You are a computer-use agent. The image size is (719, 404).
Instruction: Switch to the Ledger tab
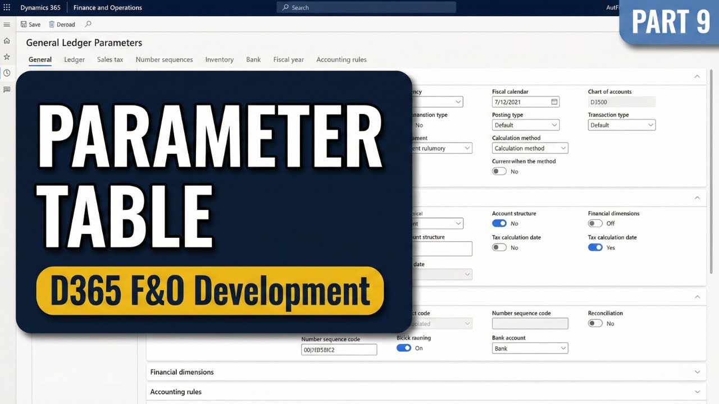point(74,59)
